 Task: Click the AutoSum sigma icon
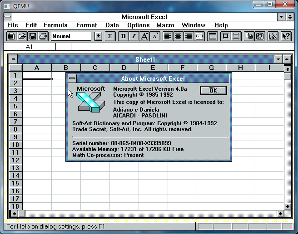click(x=110, y=36)
